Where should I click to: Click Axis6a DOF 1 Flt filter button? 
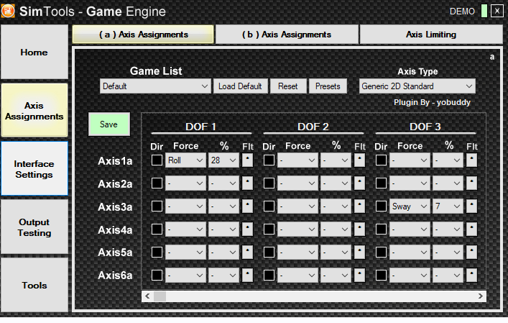[247, 275]
